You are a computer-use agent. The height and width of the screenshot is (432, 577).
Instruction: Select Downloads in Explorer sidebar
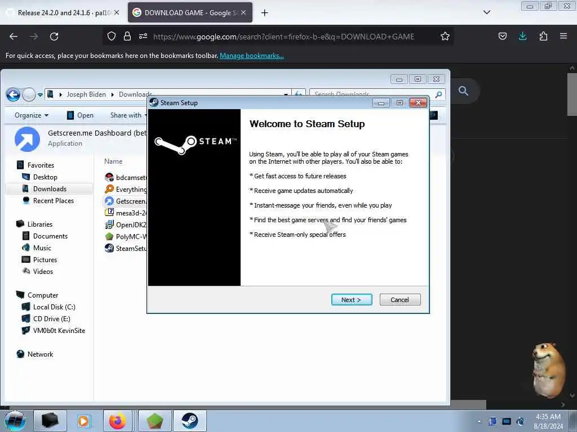coord(50,189)
